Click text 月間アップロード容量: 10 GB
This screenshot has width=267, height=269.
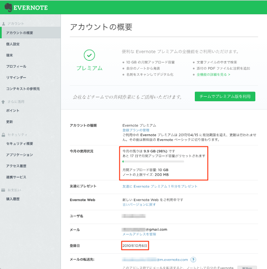click(x=145, y=170)
